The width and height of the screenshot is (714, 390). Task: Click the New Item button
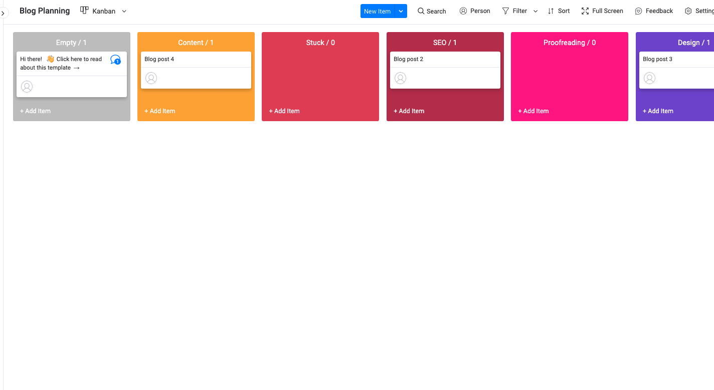(377, 11)
